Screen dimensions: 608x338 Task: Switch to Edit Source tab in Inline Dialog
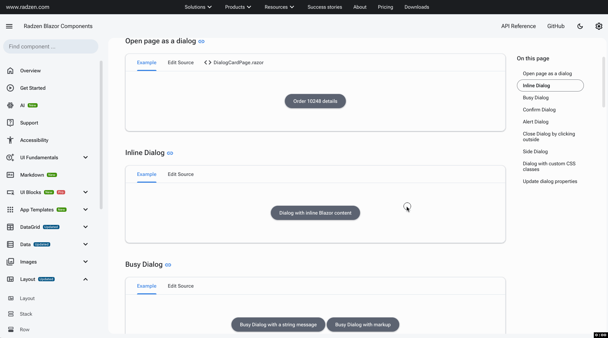point(181,174)
